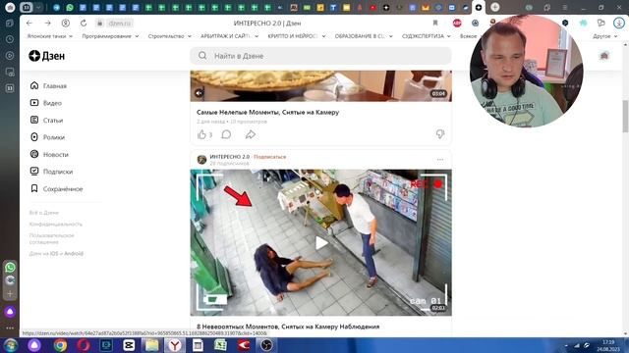Share the 'Самые Нелепые Моменты' post
The height and width of the screenshot is (353, 629).
[251, 134]
